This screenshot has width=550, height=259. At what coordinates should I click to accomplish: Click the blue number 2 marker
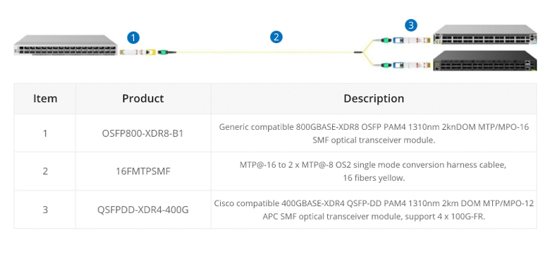tap(276, 37)
